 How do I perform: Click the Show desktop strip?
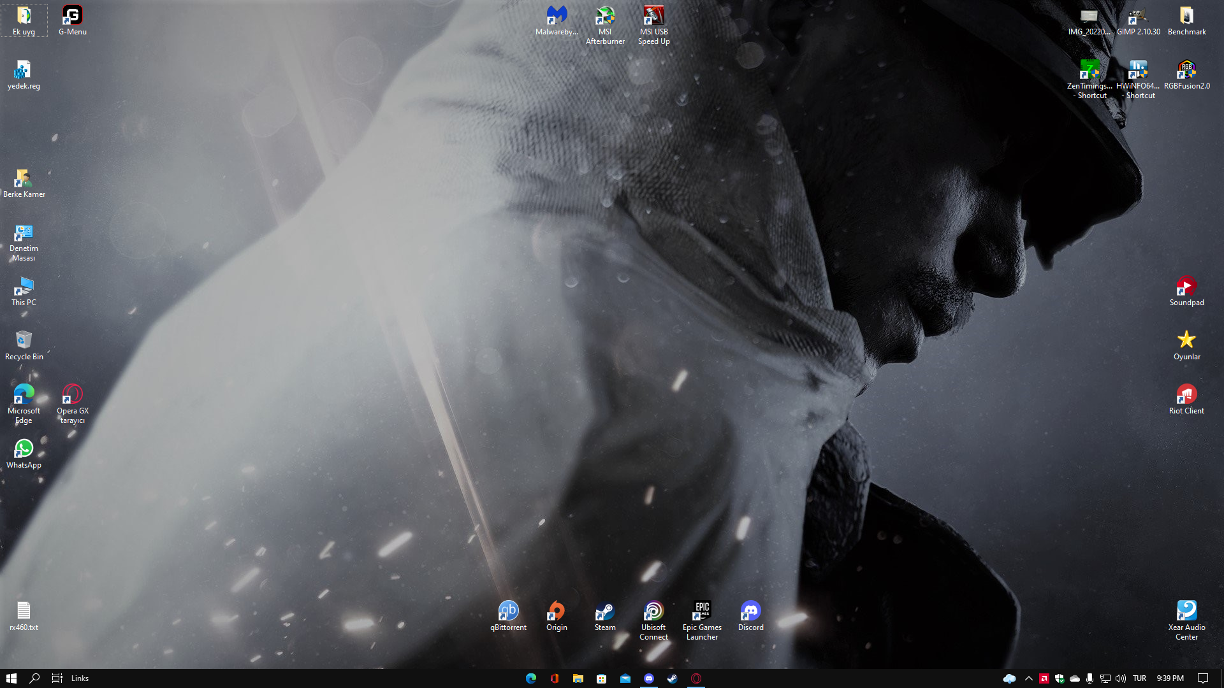[1221, 678]
